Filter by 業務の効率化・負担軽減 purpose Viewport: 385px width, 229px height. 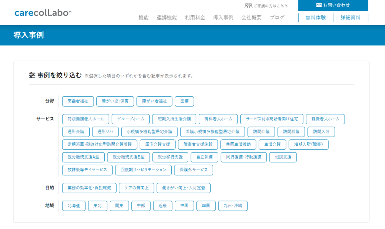coord(89,188)
